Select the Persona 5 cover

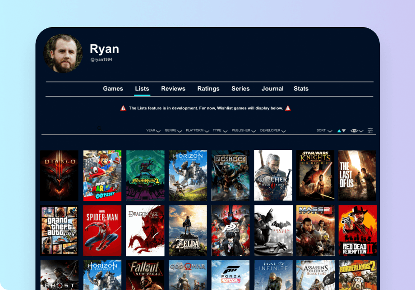coord(230,231)
